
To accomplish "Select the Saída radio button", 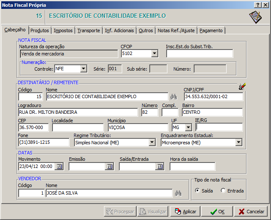I will click(197, 191).
